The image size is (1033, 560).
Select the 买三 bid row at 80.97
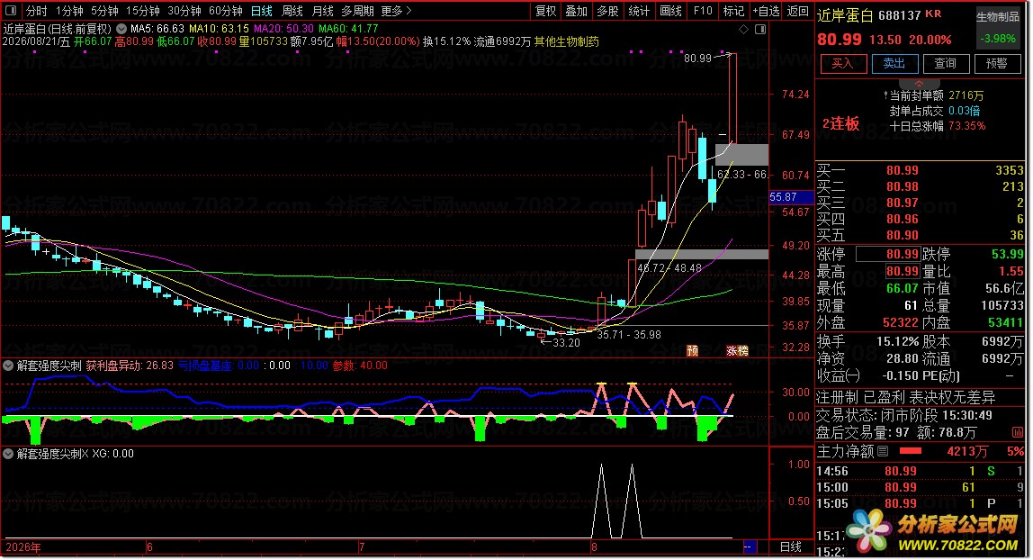[921, 203]
